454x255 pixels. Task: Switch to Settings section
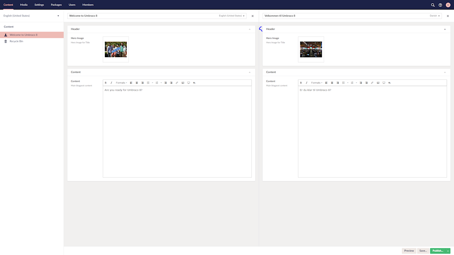click(39, 5)
